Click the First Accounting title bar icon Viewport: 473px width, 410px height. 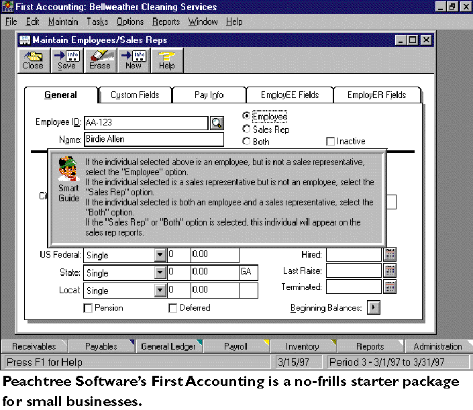(x=7, y=6)
